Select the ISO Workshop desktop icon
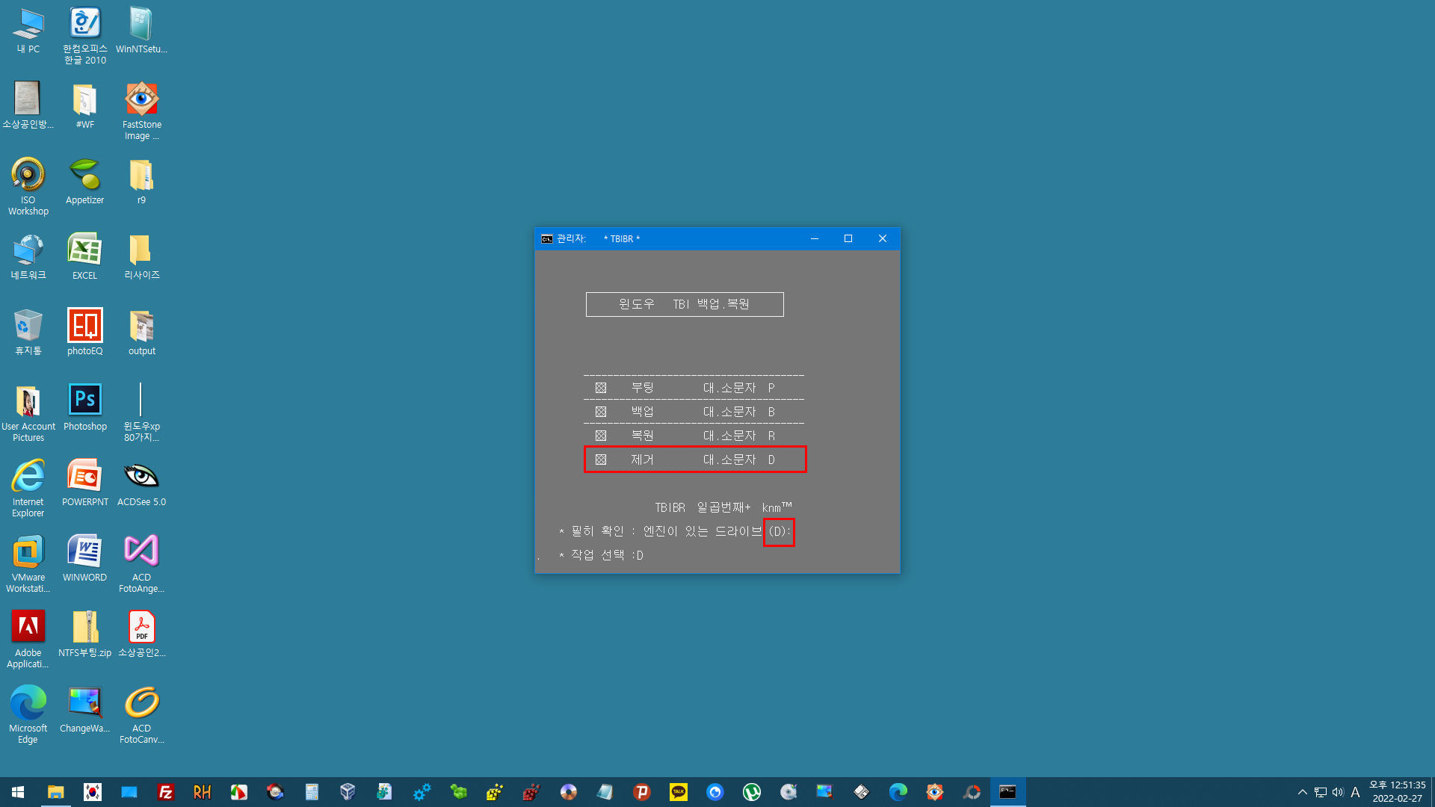1435x807 pixels. [x=28, y=187]
